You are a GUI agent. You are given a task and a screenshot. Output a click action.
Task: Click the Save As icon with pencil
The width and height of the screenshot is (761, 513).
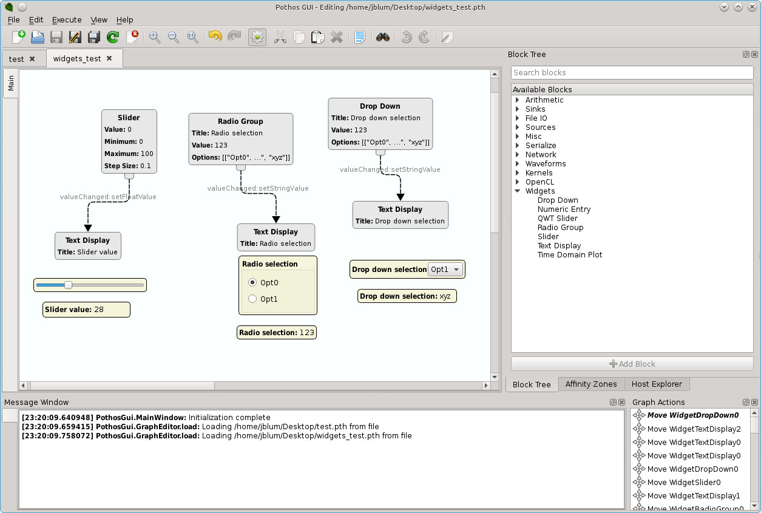point(75,37)
